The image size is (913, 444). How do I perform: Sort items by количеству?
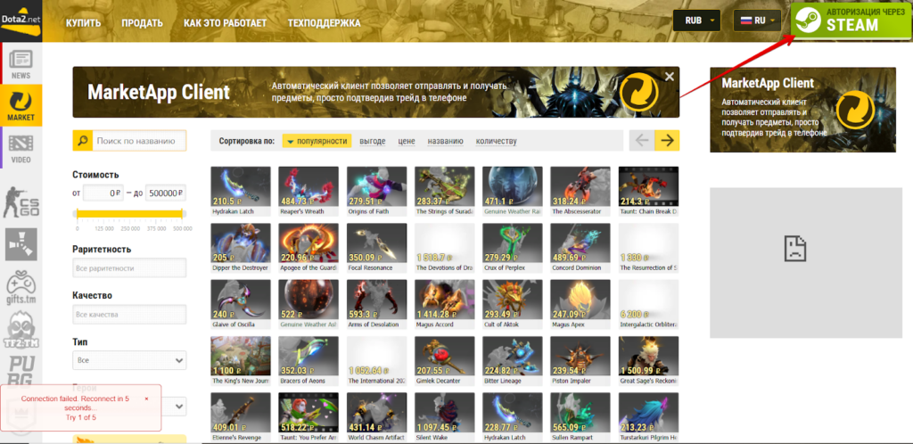coord(496,141)
